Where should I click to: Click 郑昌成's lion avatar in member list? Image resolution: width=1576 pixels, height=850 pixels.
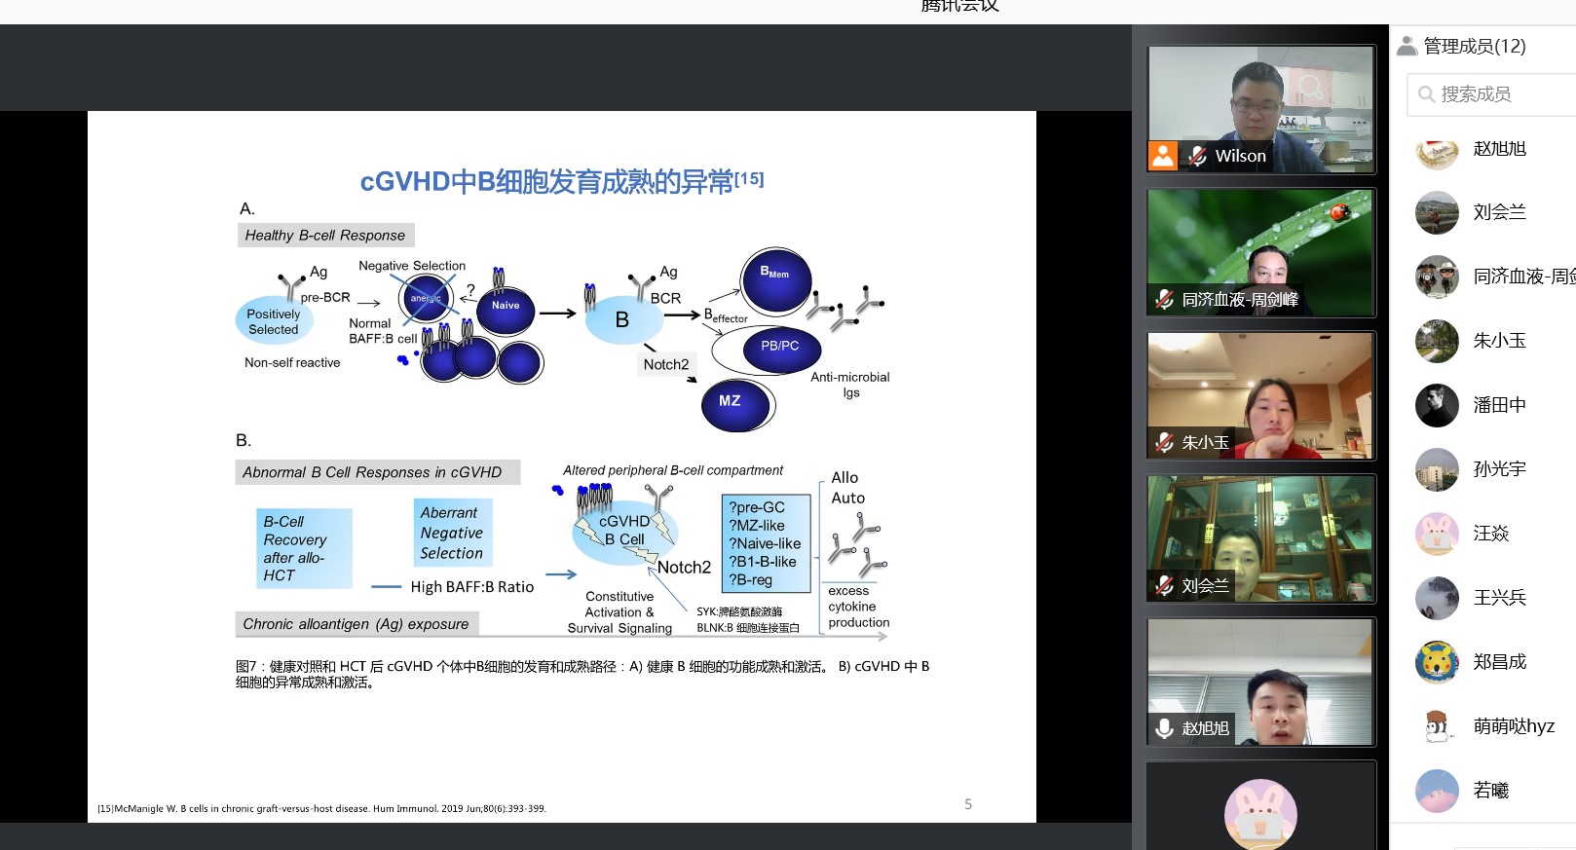pyautogui.click(x=1437, y=662)
